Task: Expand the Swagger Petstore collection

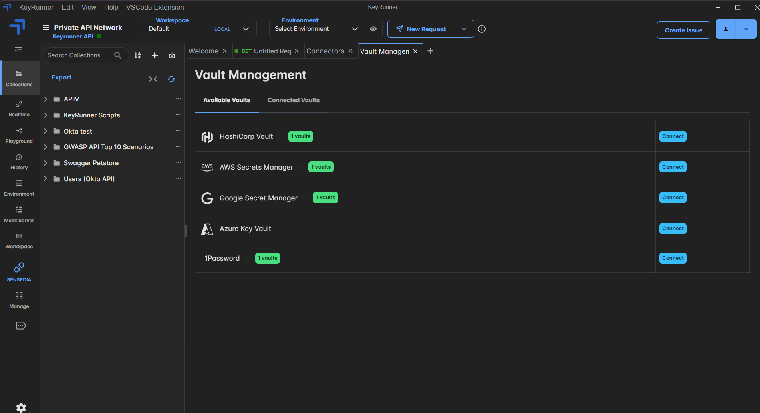Action: tap(46, 163)
